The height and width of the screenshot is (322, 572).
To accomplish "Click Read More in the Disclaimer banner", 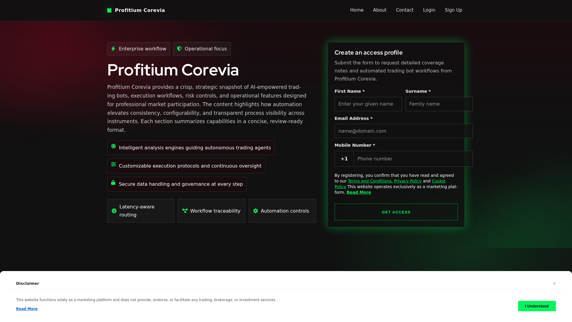I will (x=27, y=309).
